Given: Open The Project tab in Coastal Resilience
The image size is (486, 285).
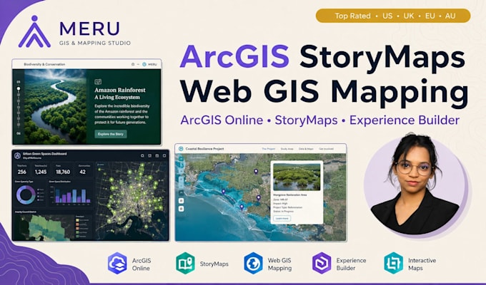Looking at the screenshot, I should click(x=269, y=149).
